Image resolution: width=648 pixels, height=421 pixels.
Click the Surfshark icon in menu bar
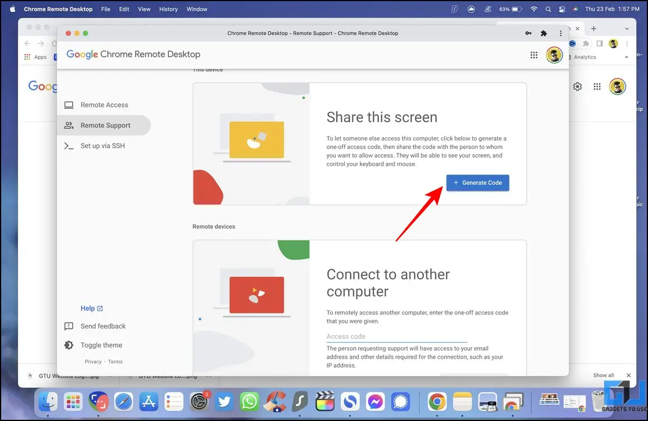455,9
